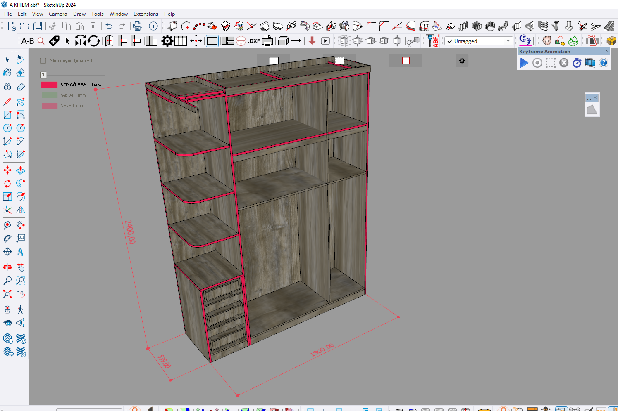The image size is (618, 411).
Task: Open the Camera menu
Action: click(58, 14)
